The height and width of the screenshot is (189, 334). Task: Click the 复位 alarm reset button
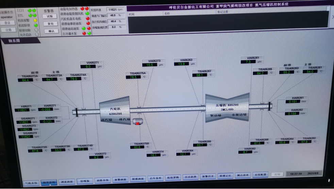tap(50, 24)
